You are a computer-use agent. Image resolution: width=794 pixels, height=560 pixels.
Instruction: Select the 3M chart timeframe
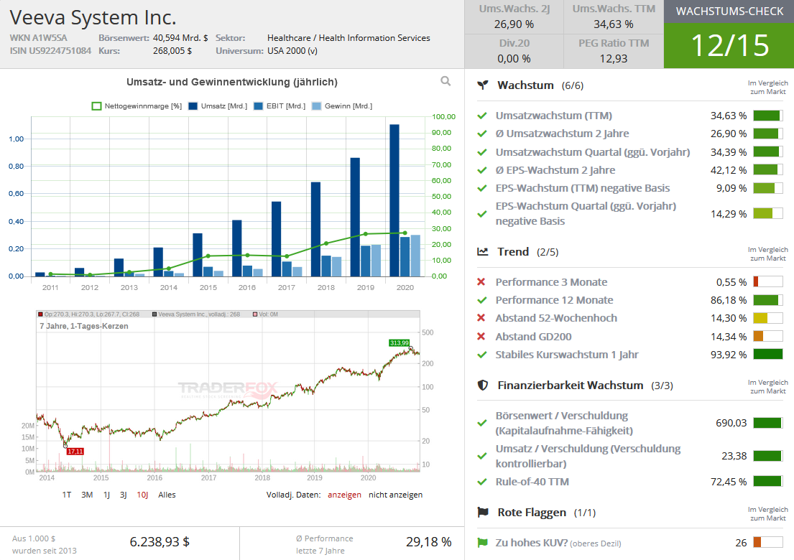[87, 495]
